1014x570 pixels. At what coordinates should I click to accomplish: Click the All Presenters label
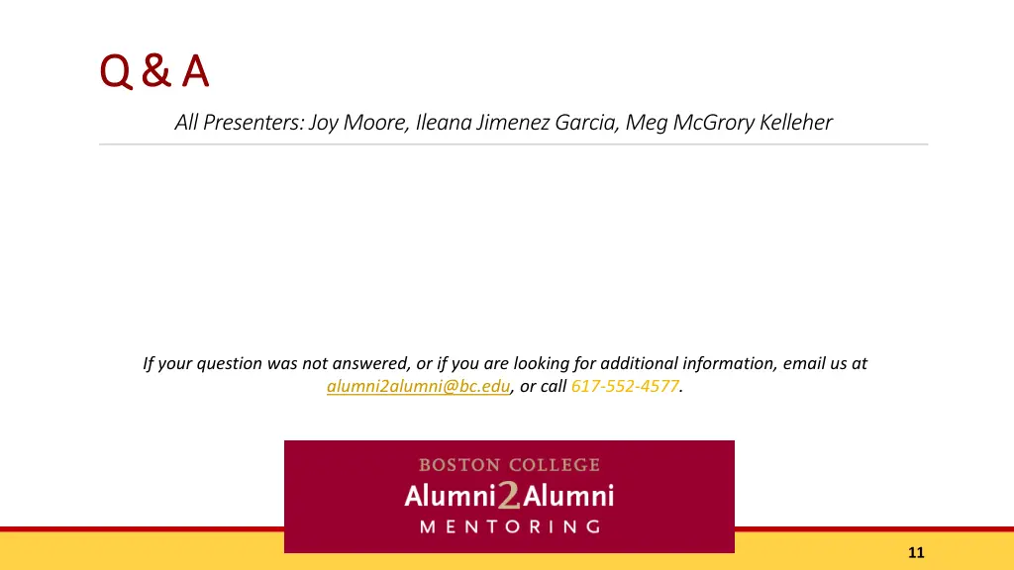[240, 122]
